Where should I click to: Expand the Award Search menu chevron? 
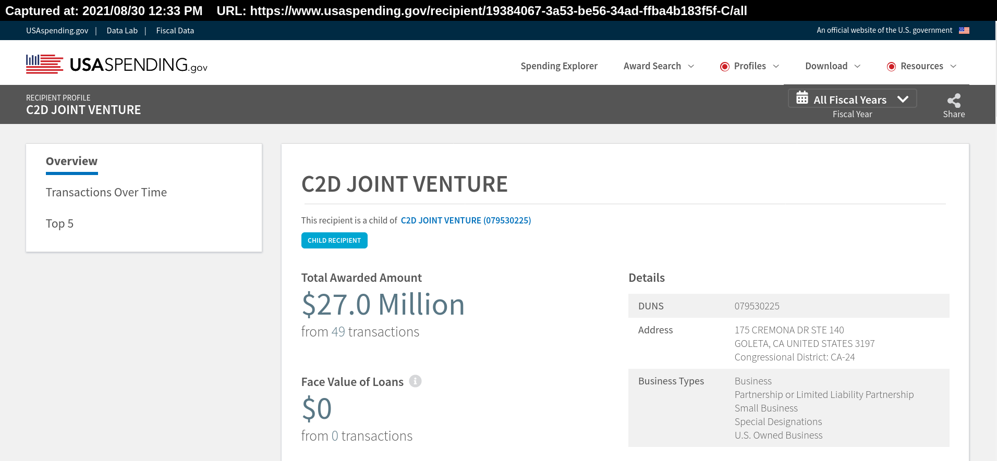coord(691,67)
